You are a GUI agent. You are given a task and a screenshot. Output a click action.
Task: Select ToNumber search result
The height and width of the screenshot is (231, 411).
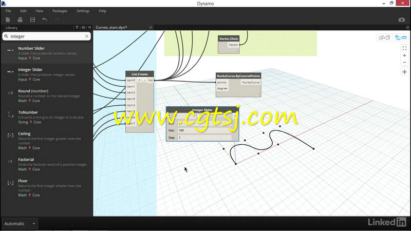[x=47, y=117]
